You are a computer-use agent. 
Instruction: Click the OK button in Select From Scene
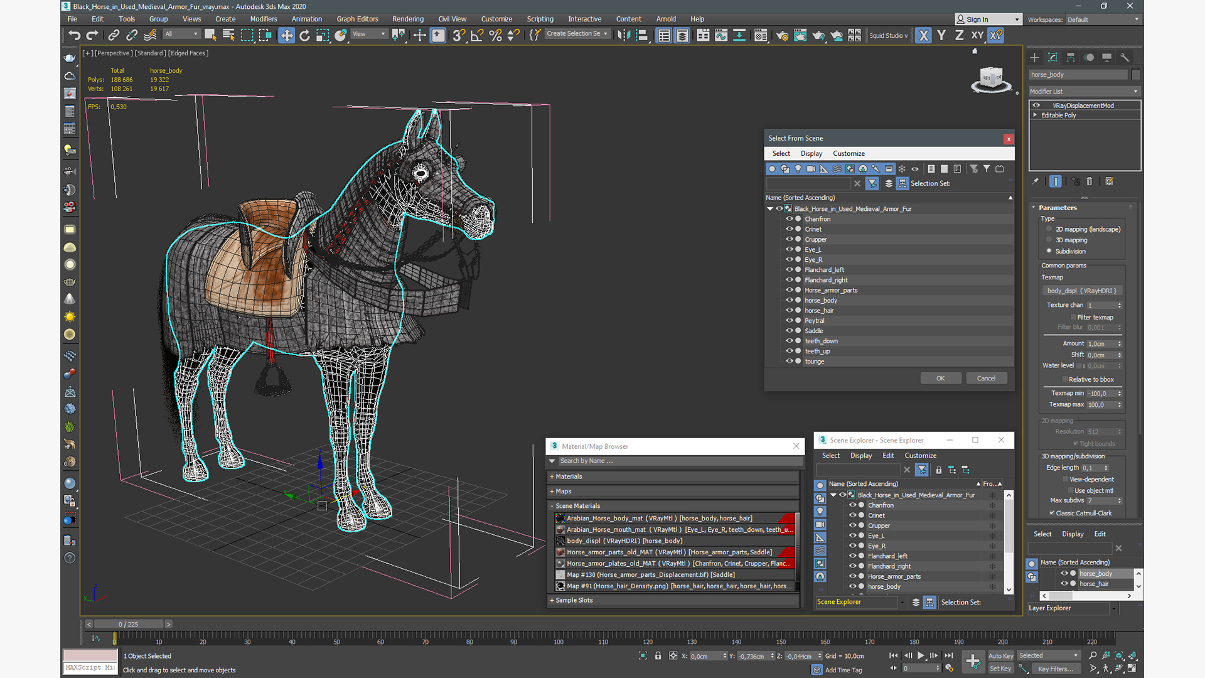coord(940,377)
